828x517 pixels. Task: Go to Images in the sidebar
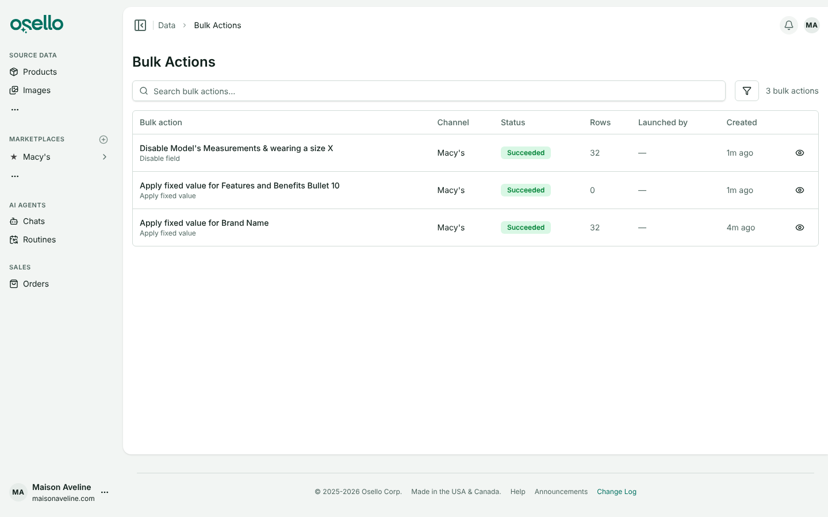[37, 90]
